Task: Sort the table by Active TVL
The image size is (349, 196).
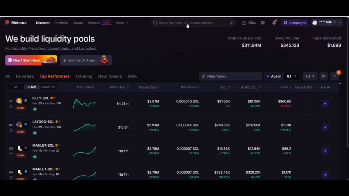Action: [x=251, y=87]
